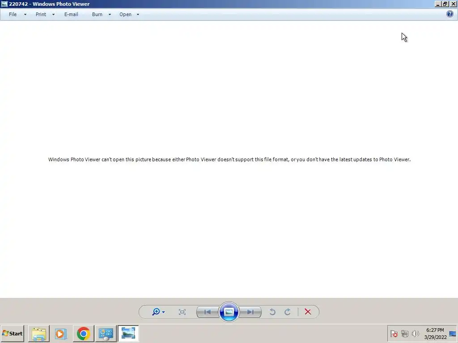Close the Photo Viewer window
Viewport: 458px width, 343px height.
[x=453, y=4]
